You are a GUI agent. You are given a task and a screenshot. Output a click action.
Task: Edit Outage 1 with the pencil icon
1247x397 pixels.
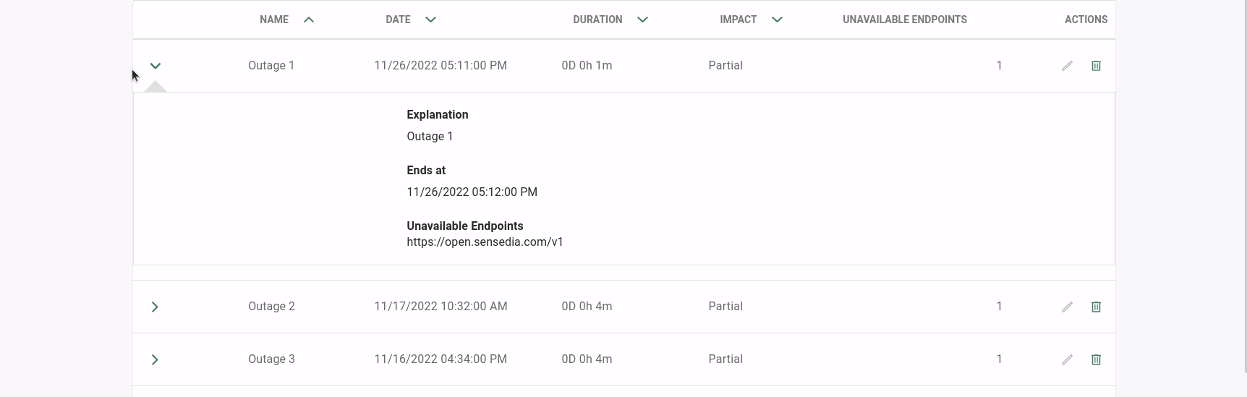pyautogui.click(x=1067, y=66)
